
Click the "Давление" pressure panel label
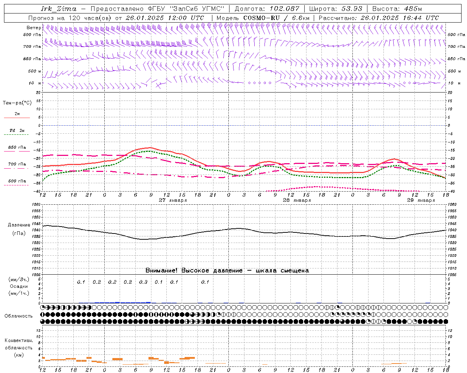point(19,225)
